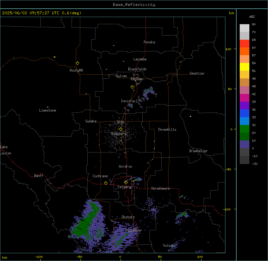The width and height of the screenshot is (268, 261).
Task: Click the Sylvan label
Action: 121,76
